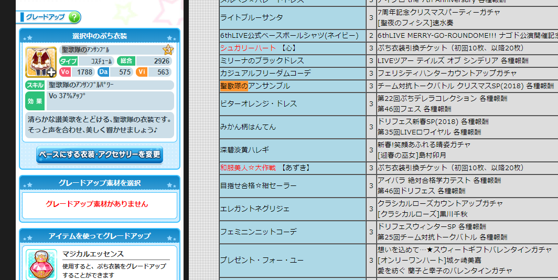558x280 pixels.
Task: Click the フェリシティハンターカウントアップガチャ cell
Action: [467, 74]
